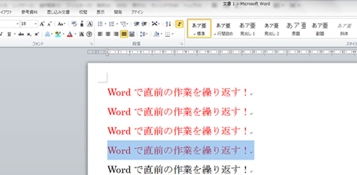Screen dimensions: 357x175
Task: Toggle Align Left
Action: [100, 34]
